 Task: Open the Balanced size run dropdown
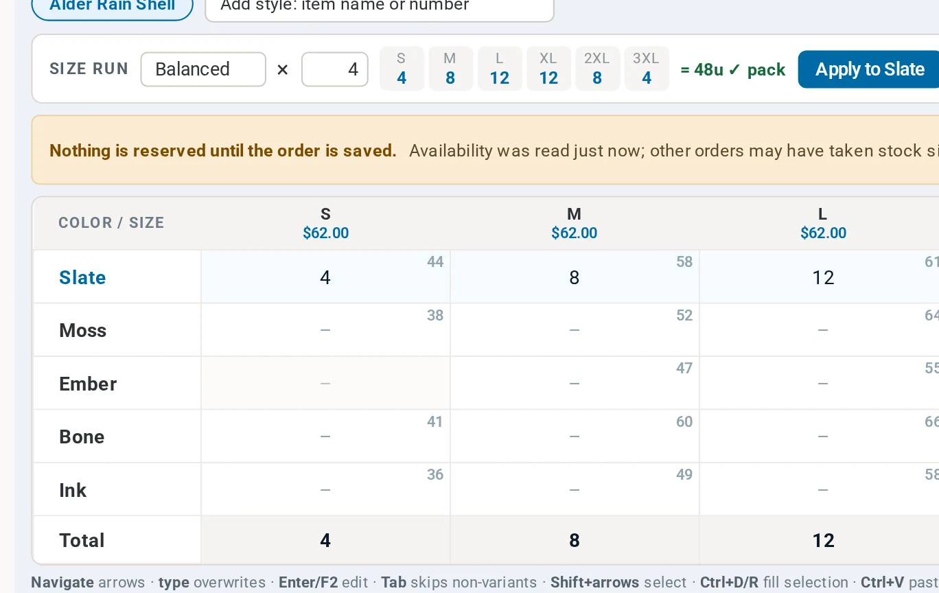tap(203, 69)
